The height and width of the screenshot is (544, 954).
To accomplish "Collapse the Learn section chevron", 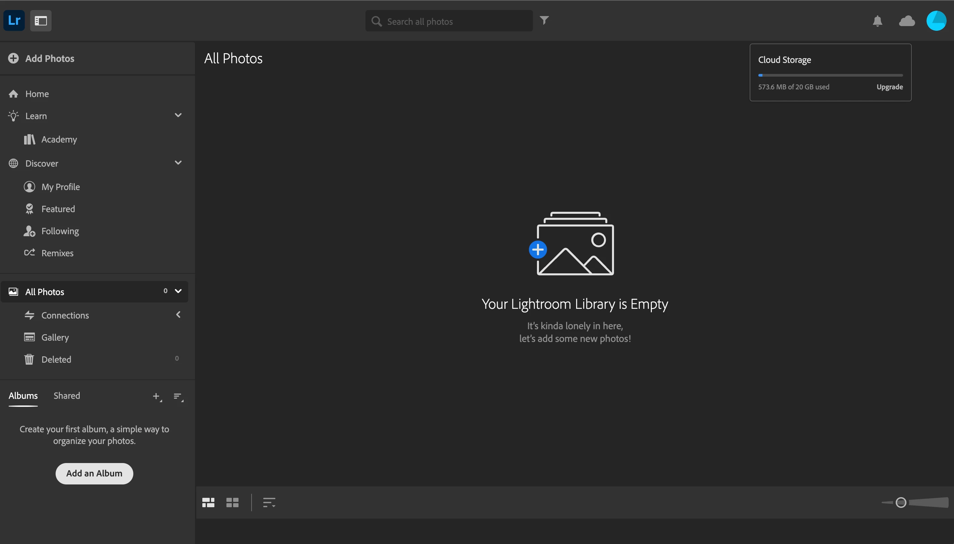I will point(178,115).
